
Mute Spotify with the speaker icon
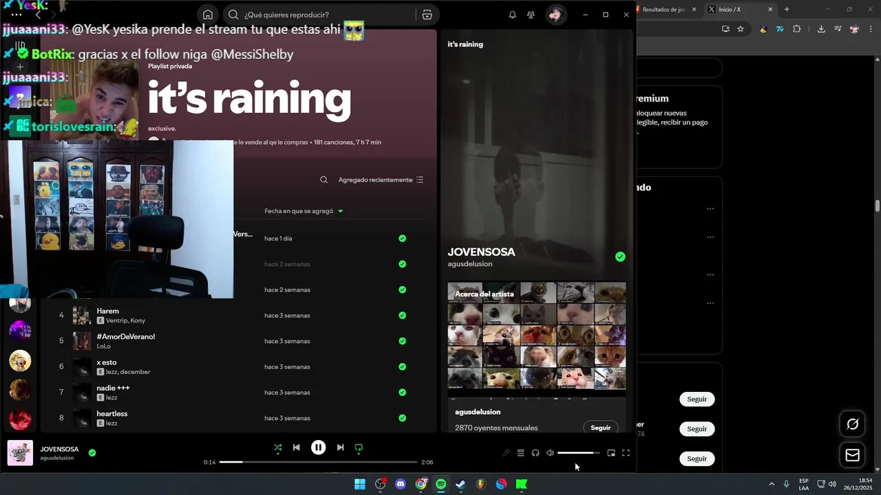550,453
